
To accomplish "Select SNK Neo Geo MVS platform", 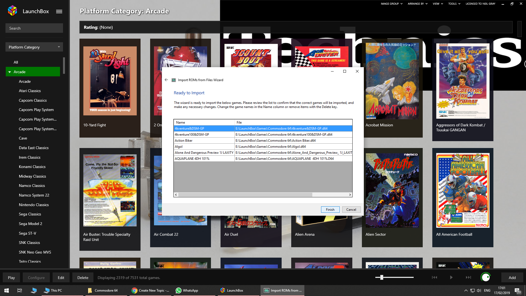I will [35, 252].
